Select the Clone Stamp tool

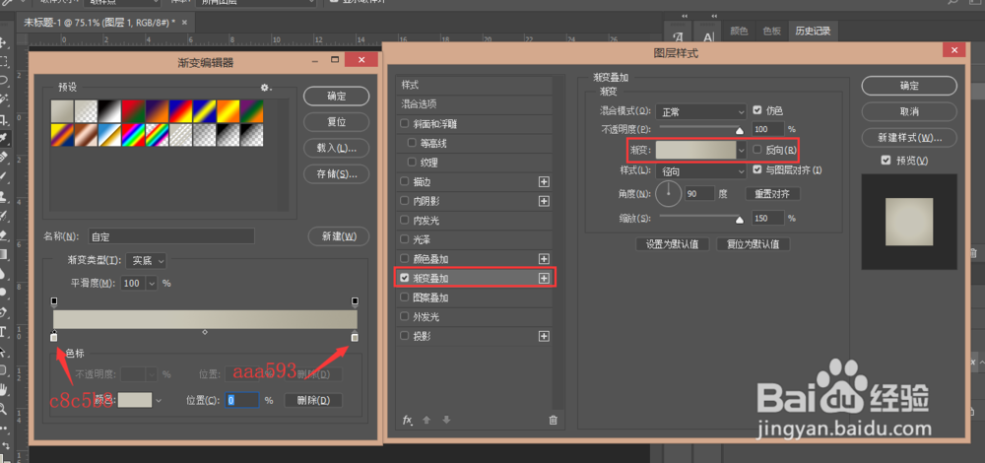click(x=3, y=195)
